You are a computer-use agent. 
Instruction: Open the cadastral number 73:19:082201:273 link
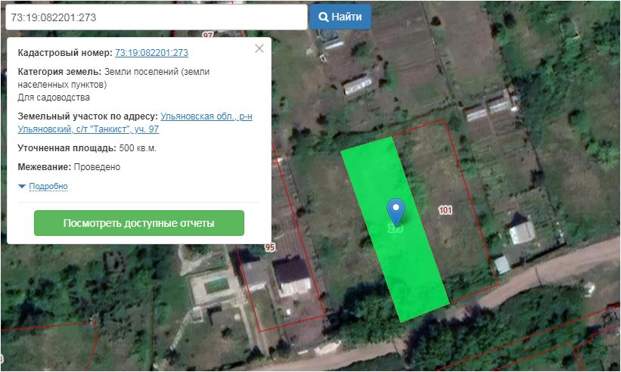click(x=151, y=53)
